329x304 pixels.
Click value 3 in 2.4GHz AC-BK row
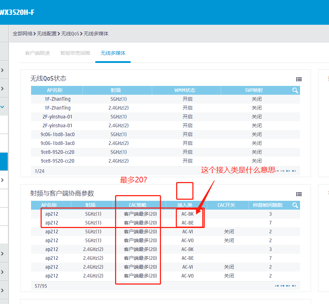point(270,249)
